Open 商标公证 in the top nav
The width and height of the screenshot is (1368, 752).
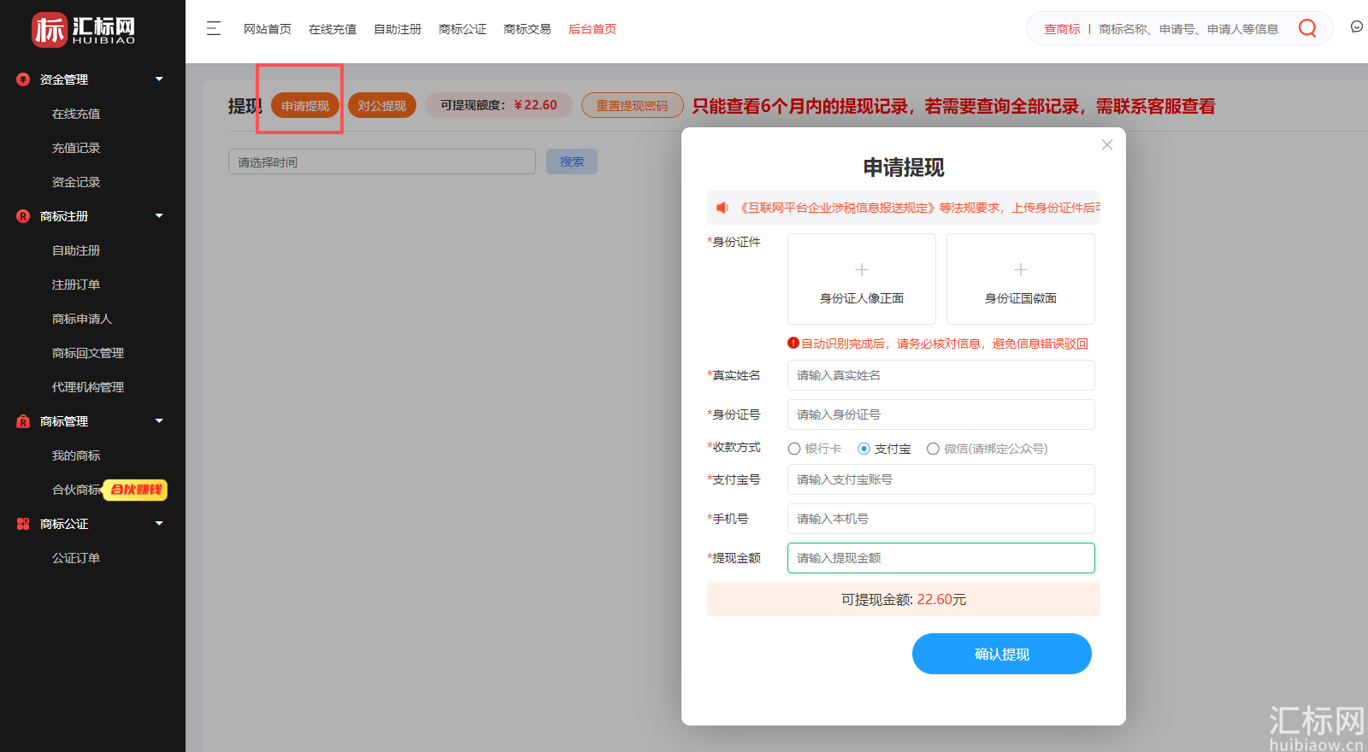pyautogui.click(x=463, y=29)
